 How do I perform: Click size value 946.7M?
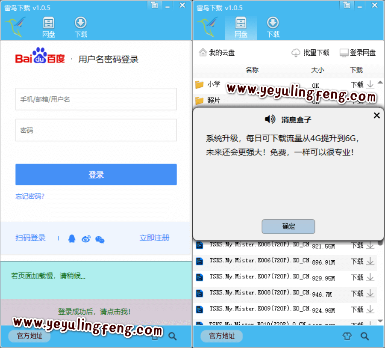322,294
